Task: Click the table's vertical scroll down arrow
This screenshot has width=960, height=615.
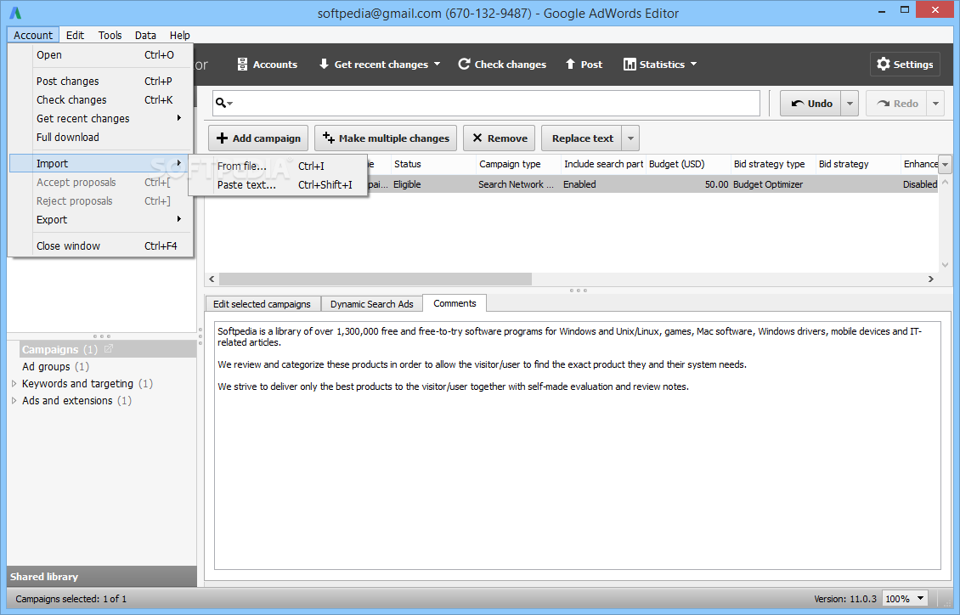Action: coord(946,265)
